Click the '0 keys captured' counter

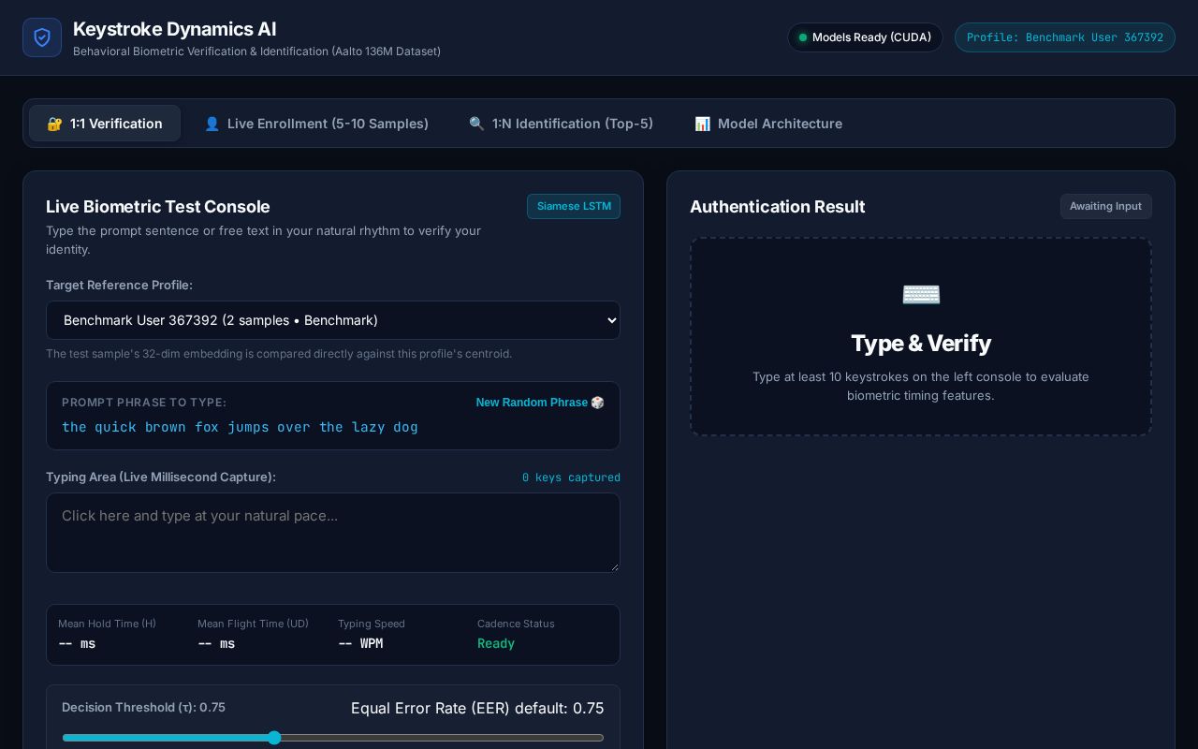(571, 477)
